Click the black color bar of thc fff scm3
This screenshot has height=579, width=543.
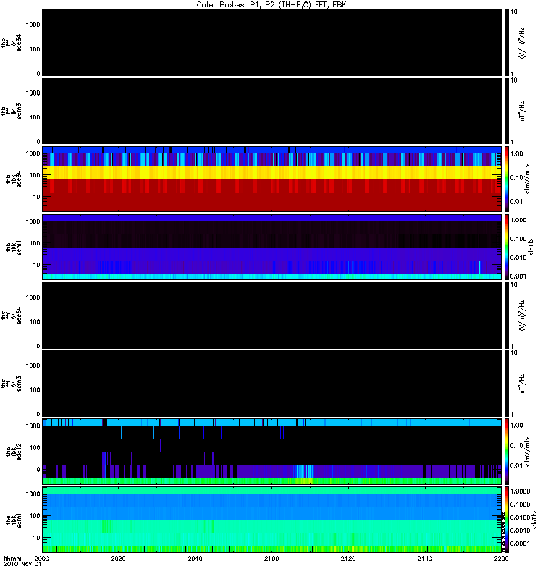[507, 384]
